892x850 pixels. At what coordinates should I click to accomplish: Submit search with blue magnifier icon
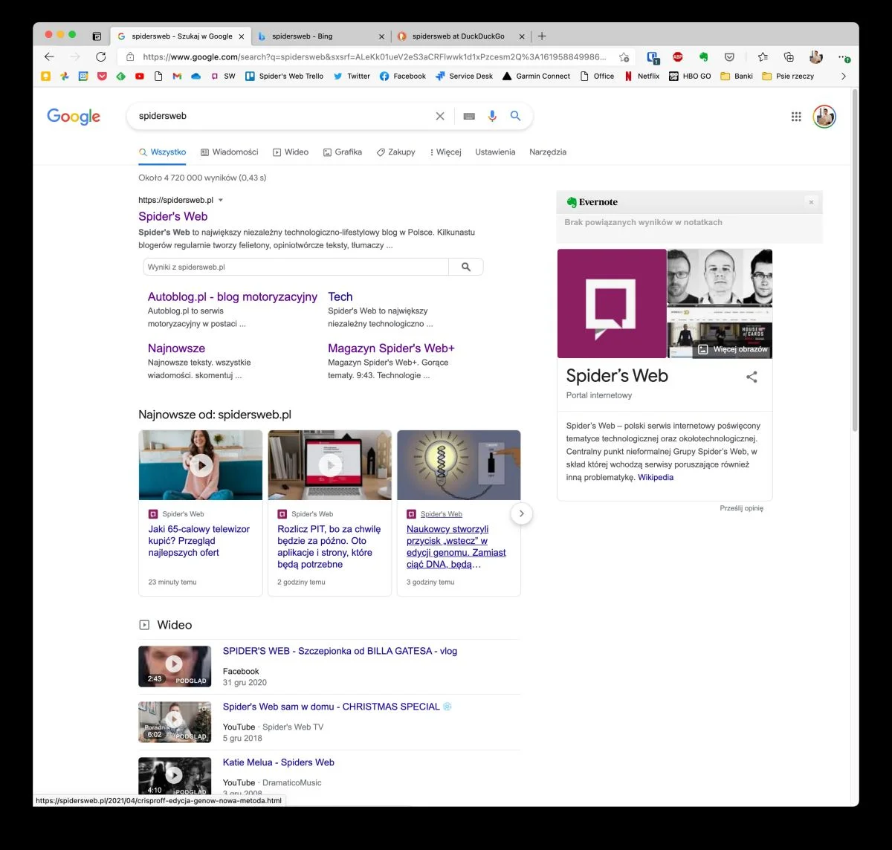pyautogui.click(x=515, y=116)
